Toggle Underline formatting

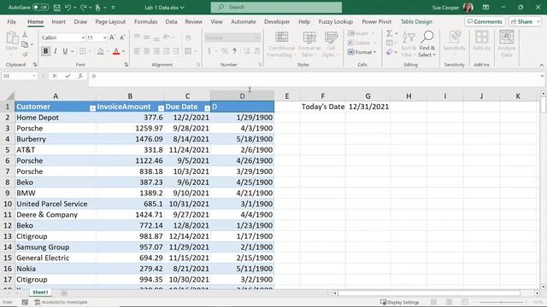click(65, 51)
